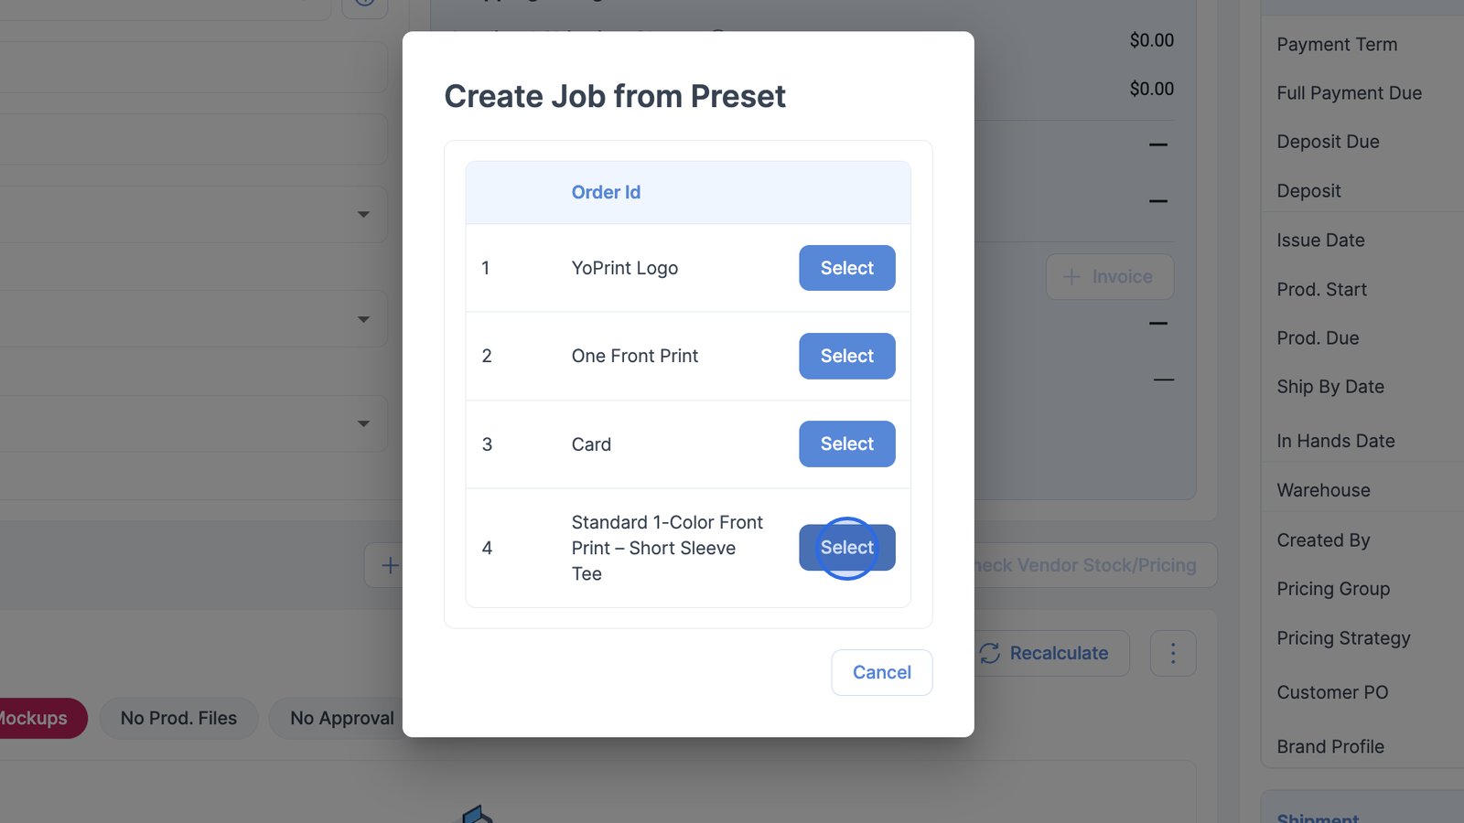The height and width of the screenshot is (823, 1464).
Task: Click the No Prod. Files status badge
Action: point(178,718)
